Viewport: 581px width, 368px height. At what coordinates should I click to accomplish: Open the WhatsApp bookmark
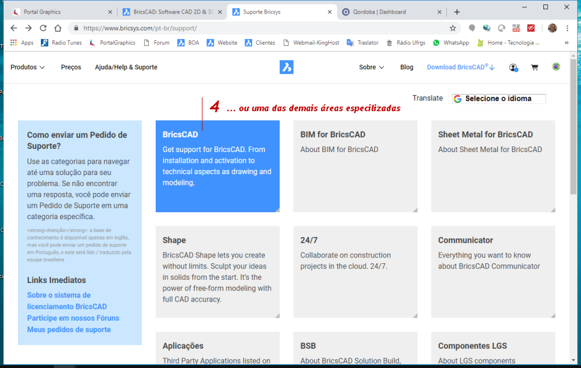[451, 43]
